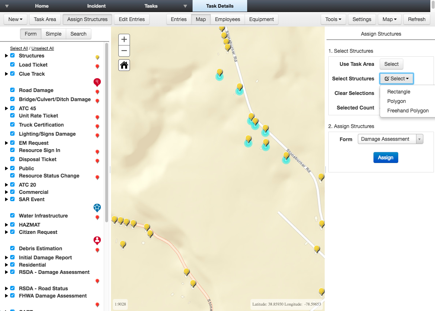Screen dimensions: 435x311
Task: Click the yellow pin beside Structures layer
Action: pyautogui.click(x=97, y=57)
